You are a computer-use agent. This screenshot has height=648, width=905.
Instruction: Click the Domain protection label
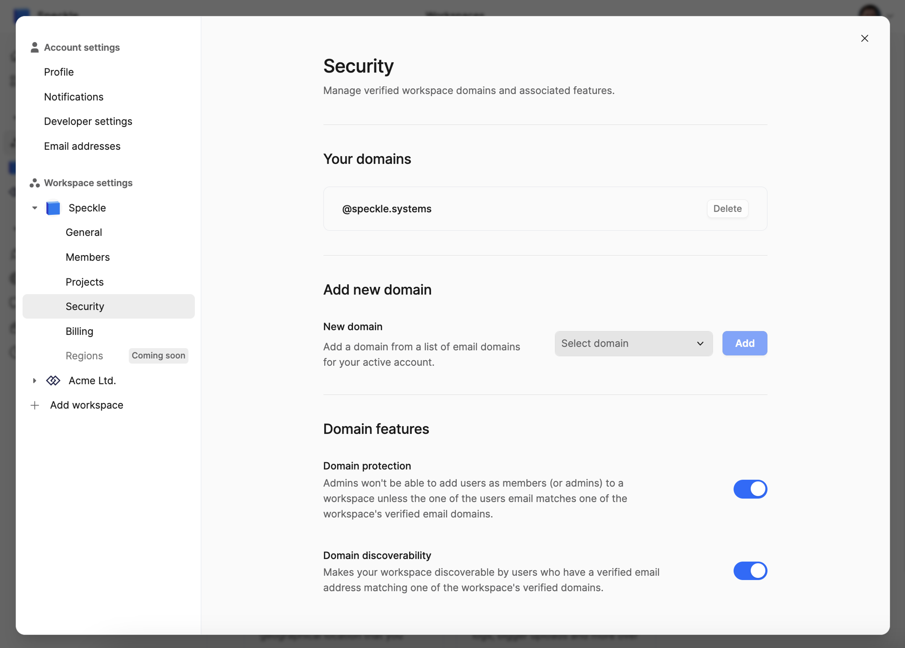point(367,466)
